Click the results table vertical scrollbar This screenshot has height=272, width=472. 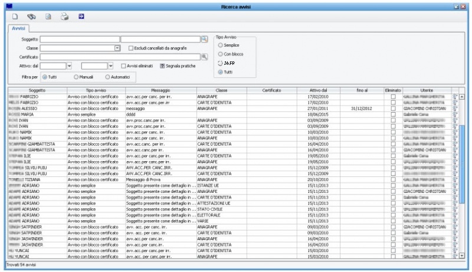click(462, 177)
